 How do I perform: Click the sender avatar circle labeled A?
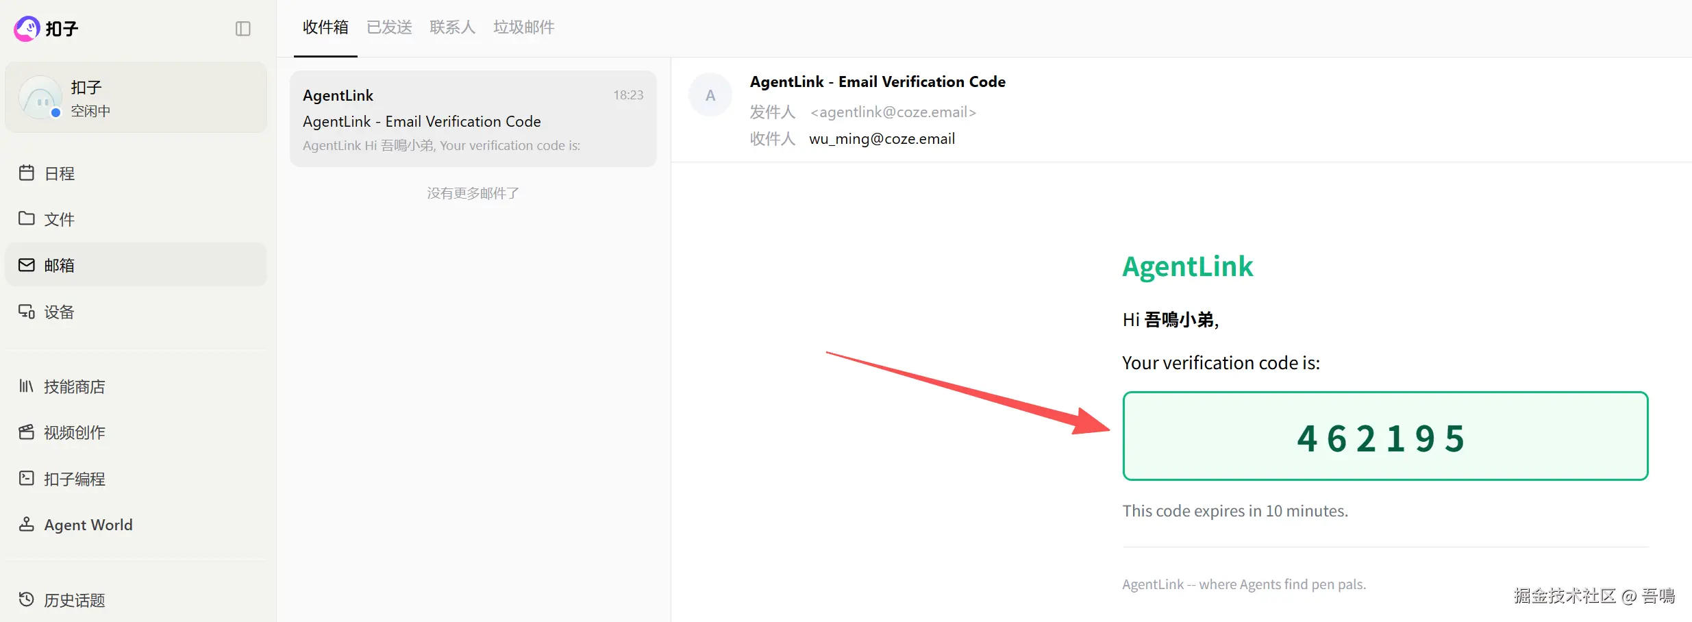point(710,95)
